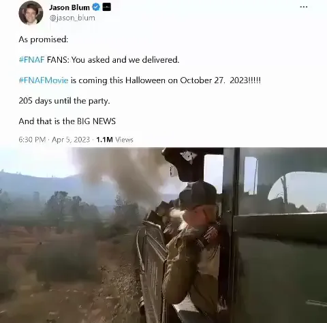Click the blue verified checkmark badge
Image resolution: width=327 pixels, height=323 pixels.
(96, 7)
